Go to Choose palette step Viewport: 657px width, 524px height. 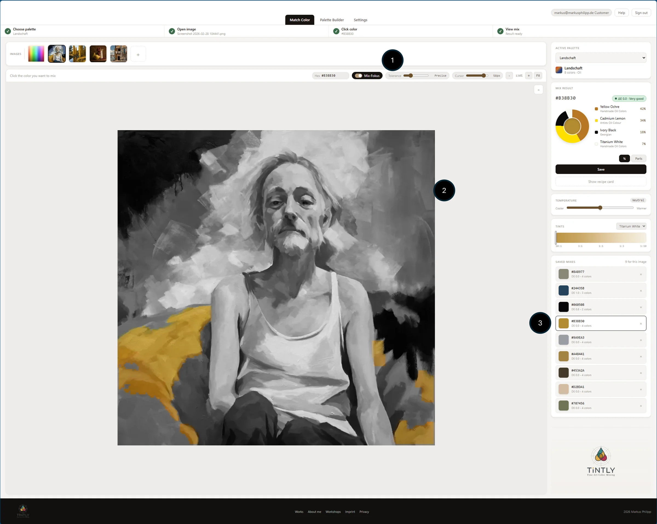pos(82,31)
